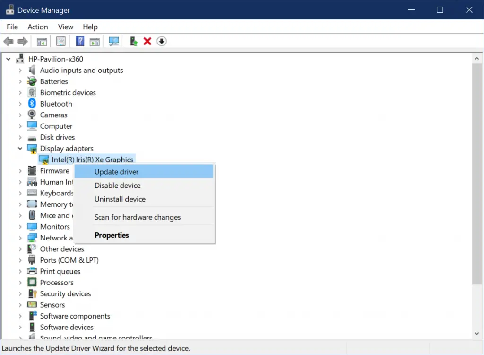Click the Mice category mouse icon

pos(32,215)
